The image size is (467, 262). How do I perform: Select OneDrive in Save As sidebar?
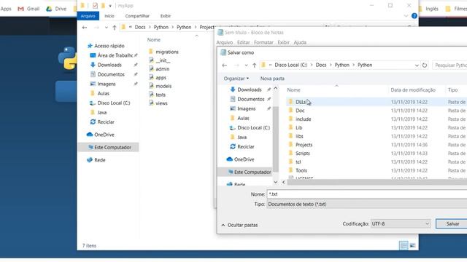pyautogui.click(x=244, y=159)
